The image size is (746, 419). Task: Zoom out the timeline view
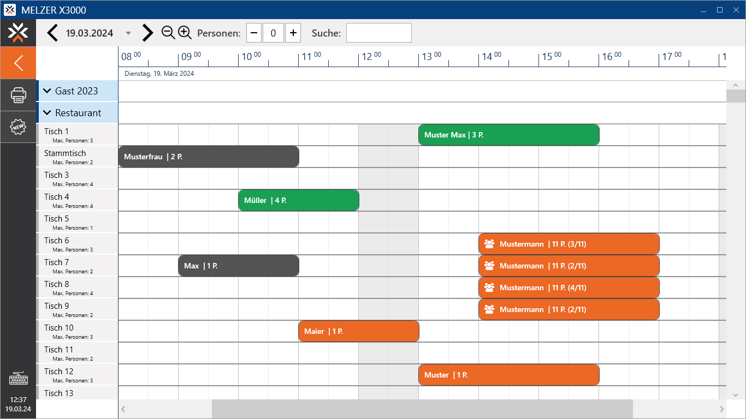(x=168, y=33)
